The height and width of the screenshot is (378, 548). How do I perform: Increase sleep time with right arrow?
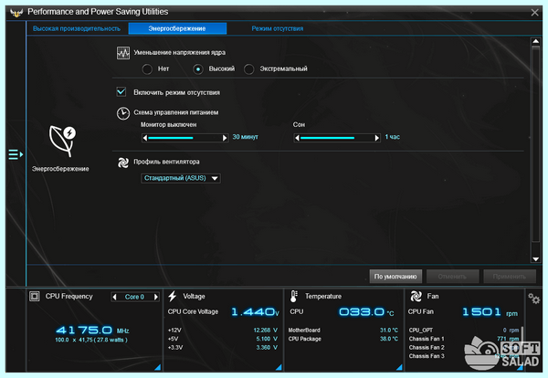coord(376,138)
